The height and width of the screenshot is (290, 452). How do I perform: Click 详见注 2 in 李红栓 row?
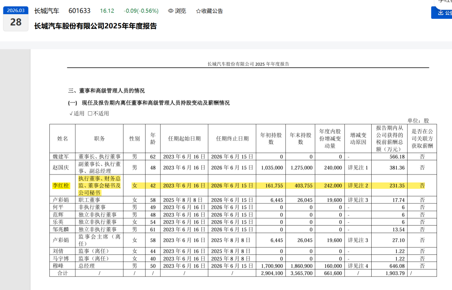coord(358,186)
